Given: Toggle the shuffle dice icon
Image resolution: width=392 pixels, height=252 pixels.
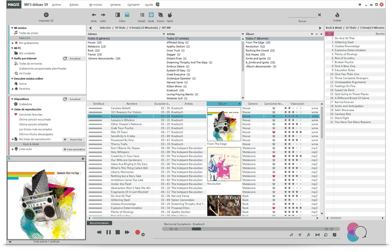Looking at the screenshot, I should [334, 235].
